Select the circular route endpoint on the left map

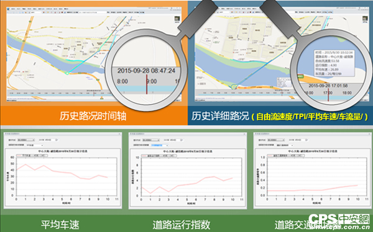click(67, 73)
